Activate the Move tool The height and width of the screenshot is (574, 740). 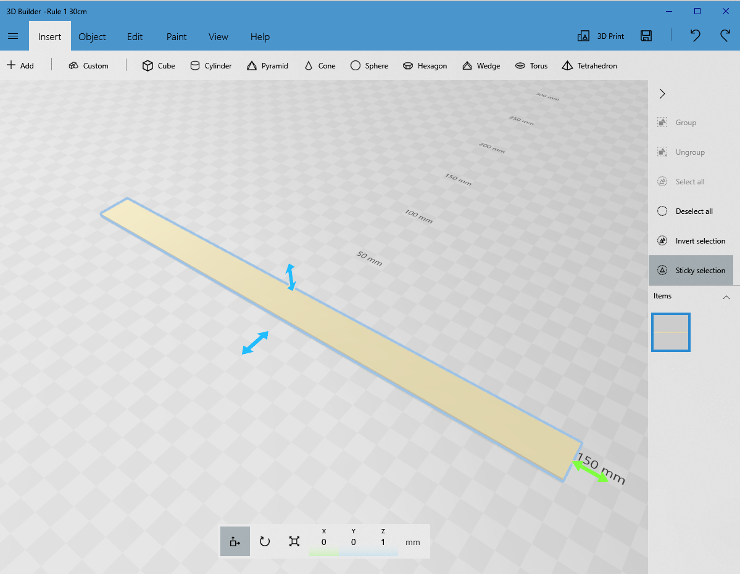click(x=235, y=541)
